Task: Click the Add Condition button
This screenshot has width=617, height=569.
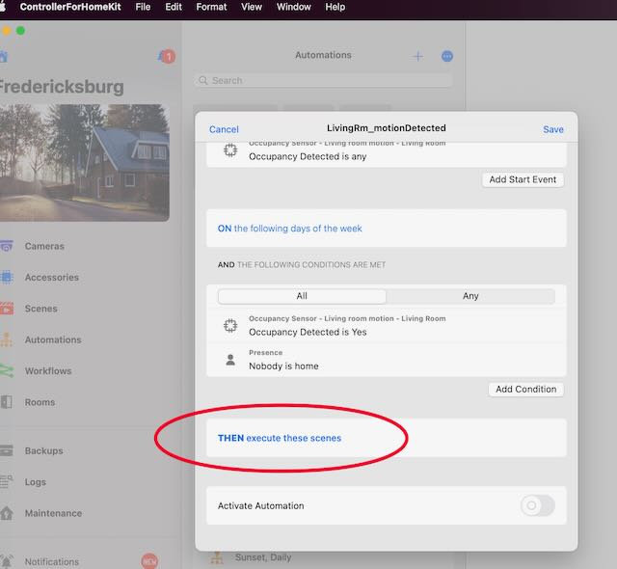Action: pyautogui.click(x=525, y=390)
